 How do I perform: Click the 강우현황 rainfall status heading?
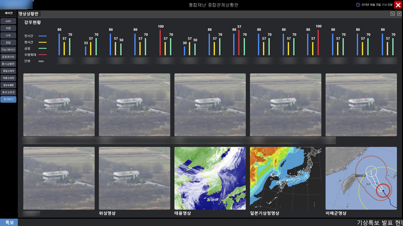(x=32, y=23)
